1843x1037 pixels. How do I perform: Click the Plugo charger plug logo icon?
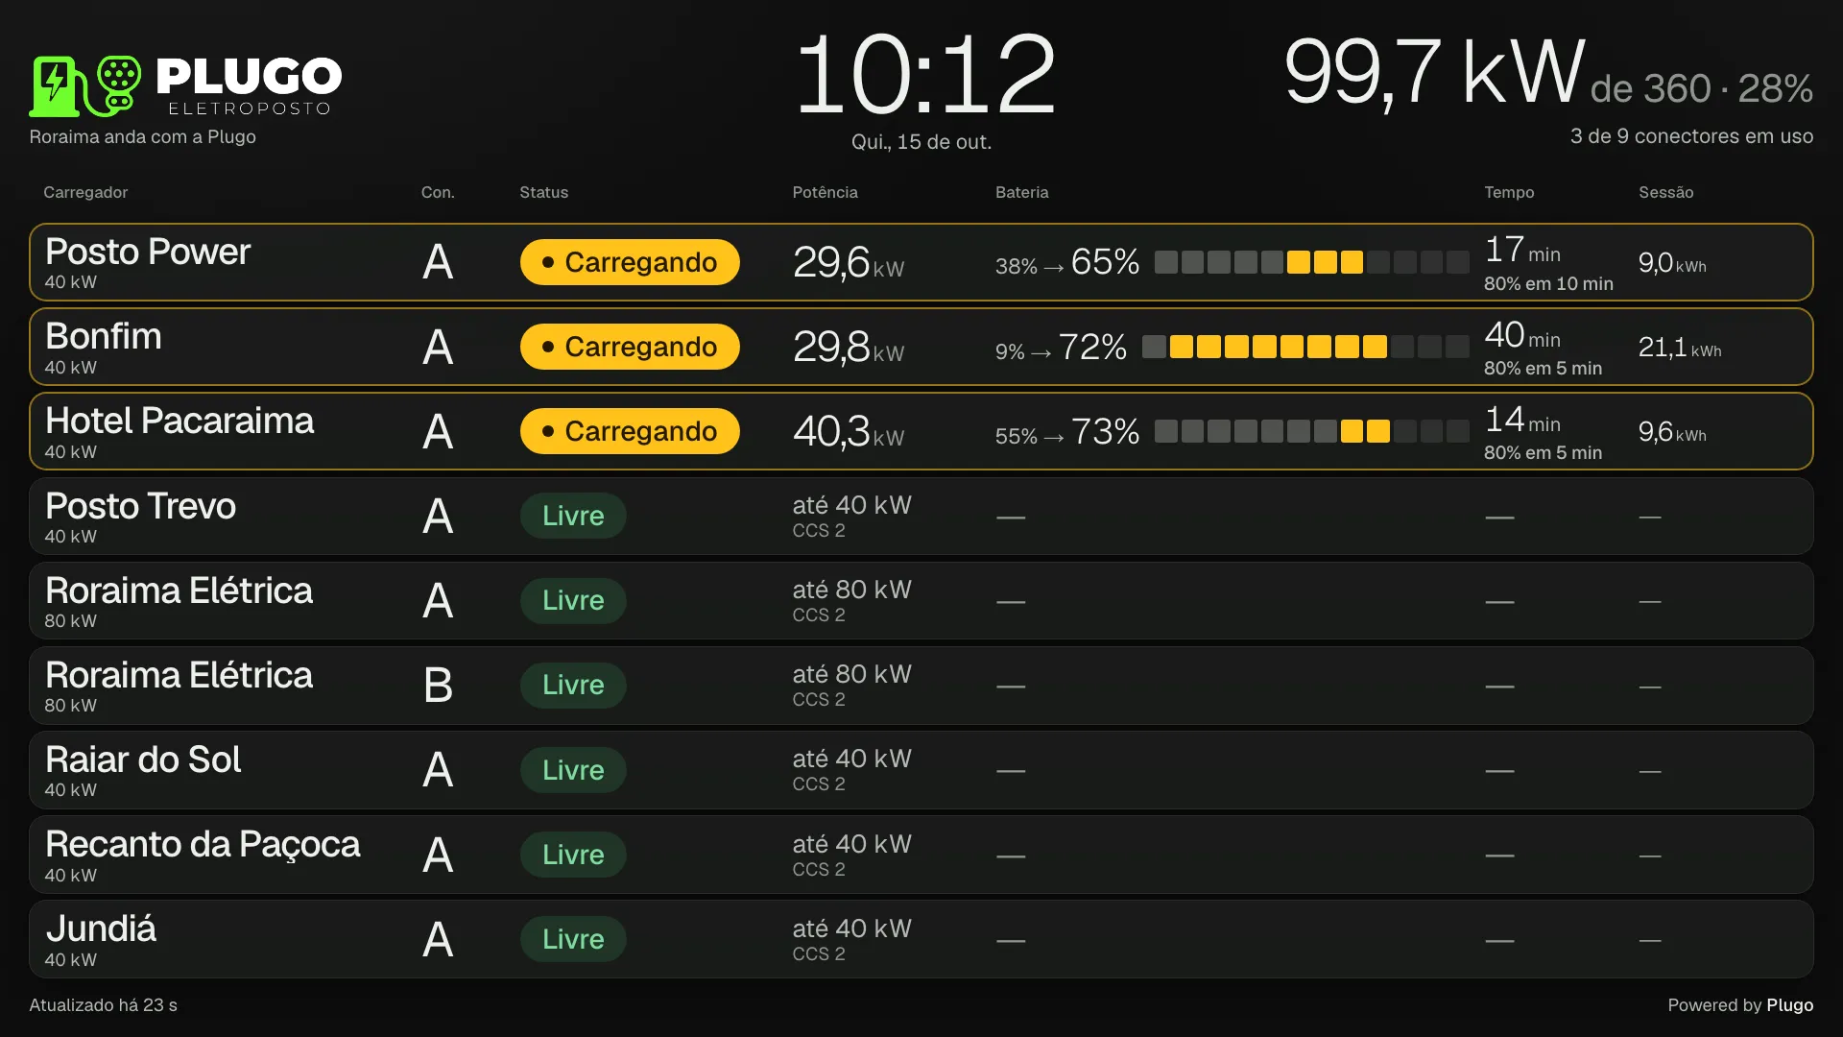coord(85,84)
